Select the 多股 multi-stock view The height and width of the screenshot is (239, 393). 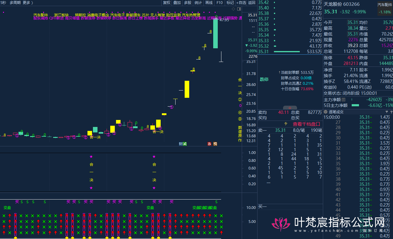[x=187, y=3]
